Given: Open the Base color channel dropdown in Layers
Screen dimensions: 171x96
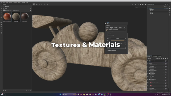Looking at the screenshot, I should click(150, 58).
